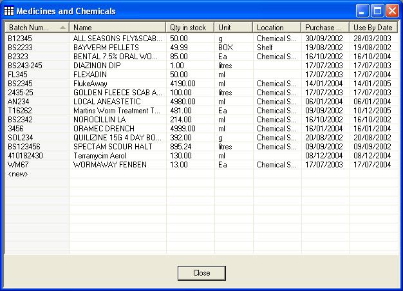Select batch number FL345
Screen dimensions: 403x291
tap(37, 75)
